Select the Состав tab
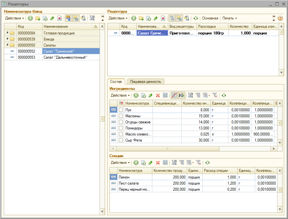288x219 pixels. [116, 82]
